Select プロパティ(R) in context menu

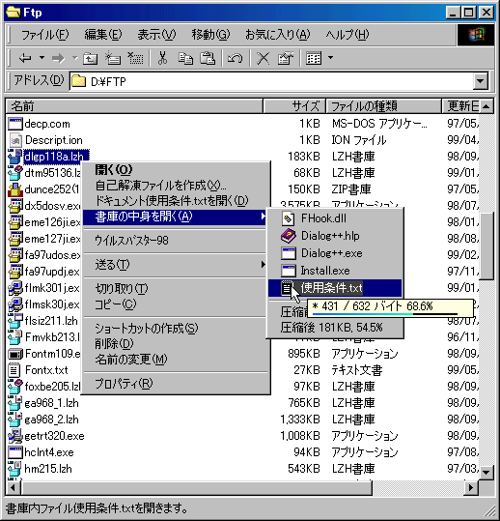[x=124, y=384]
